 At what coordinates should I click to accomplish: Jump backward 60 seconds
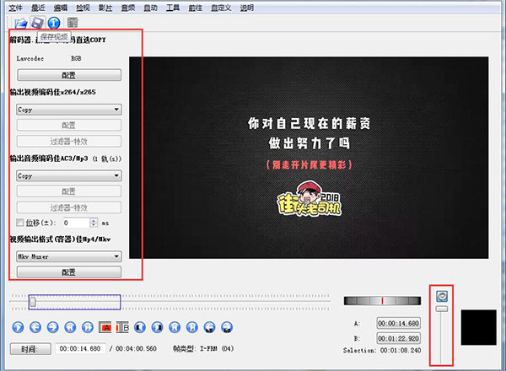coord(209,327)
